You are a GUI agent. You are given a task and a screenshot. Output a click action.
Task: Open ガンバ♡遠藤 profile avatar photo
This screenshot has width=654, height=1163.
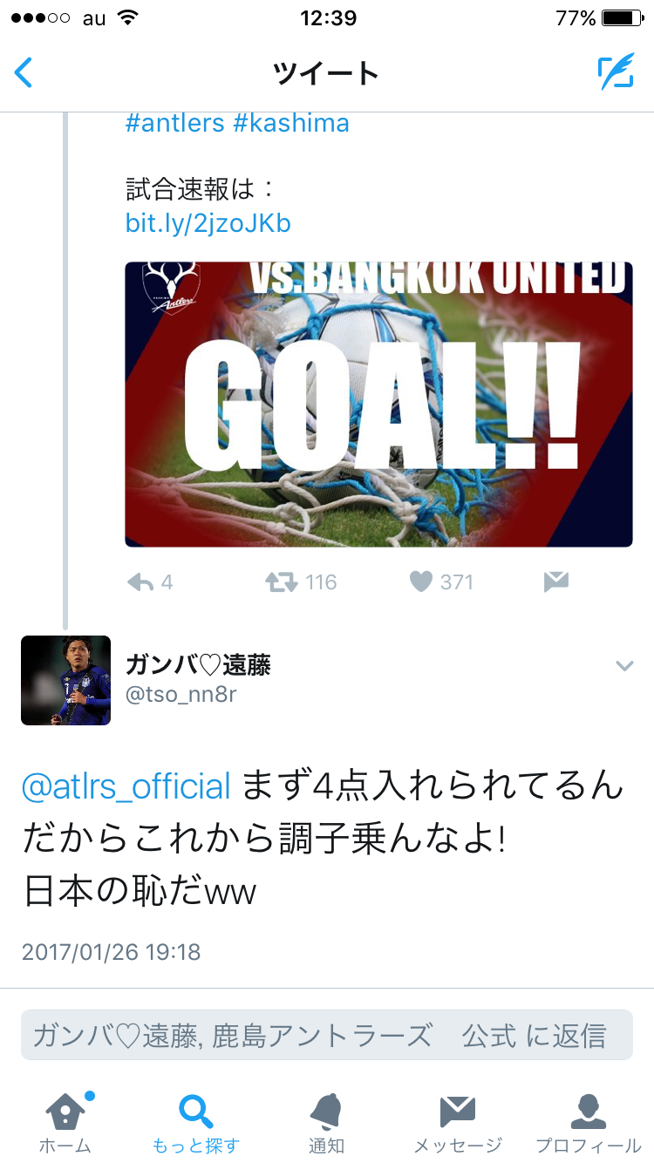coord(66,681)
